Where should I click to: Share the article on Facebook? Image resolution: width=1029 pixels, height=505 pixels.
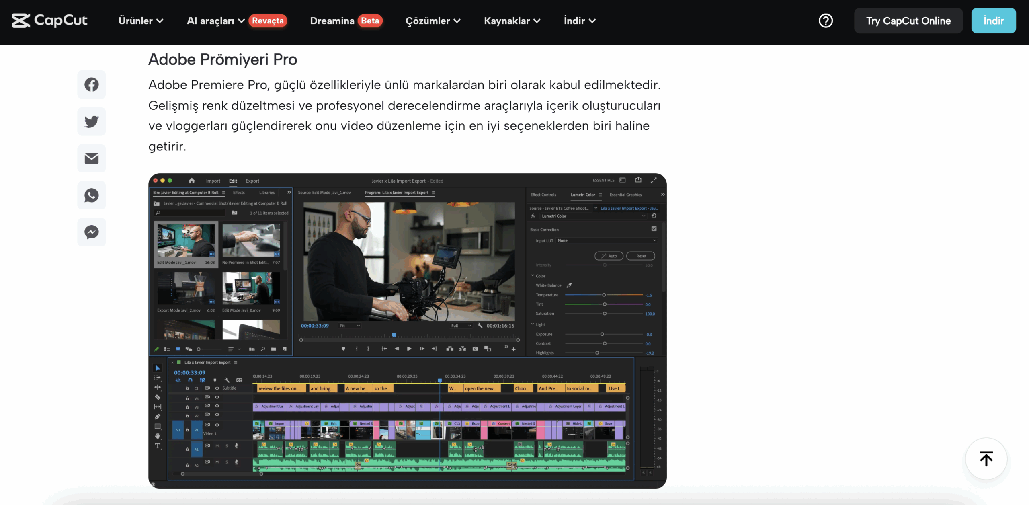coord(92,84)
